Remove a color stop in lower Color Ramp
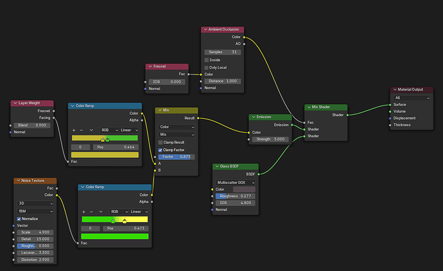The height and width of the screenshot is (271, 443). pos(91,212)
